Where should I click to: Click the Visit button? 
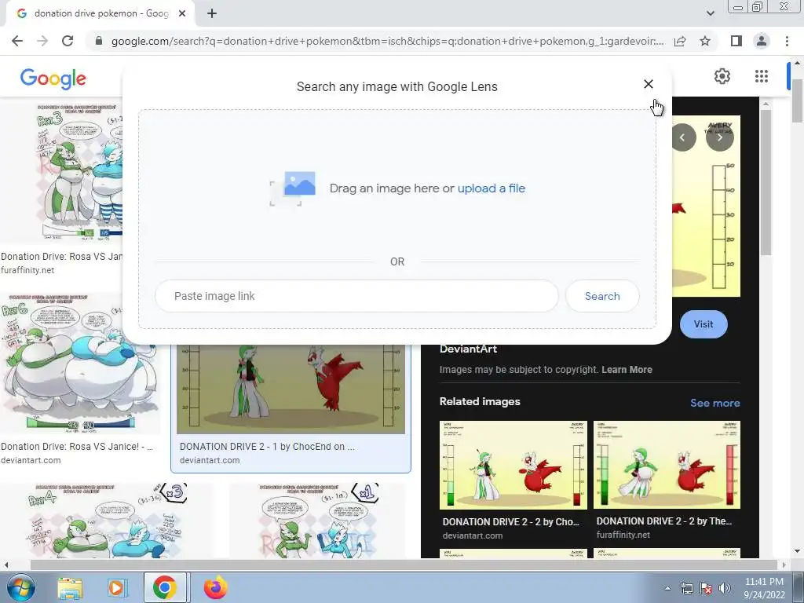coord(703,324)
